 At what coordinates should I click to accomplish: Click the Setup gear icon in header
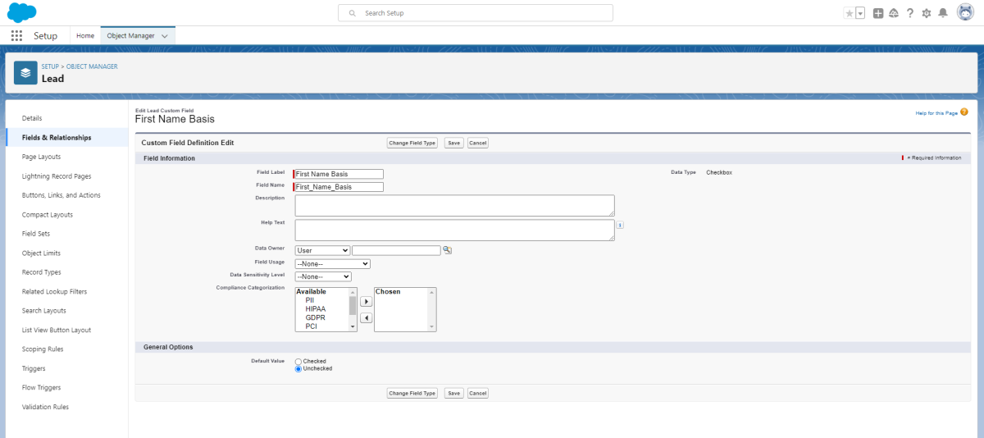click(927, 13)
